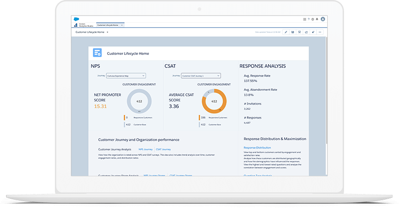The height and width of the screenshot is (208, 400).
Task: Click the Customer Lifecycle Home header icon
Action: [x=97, y=54]
